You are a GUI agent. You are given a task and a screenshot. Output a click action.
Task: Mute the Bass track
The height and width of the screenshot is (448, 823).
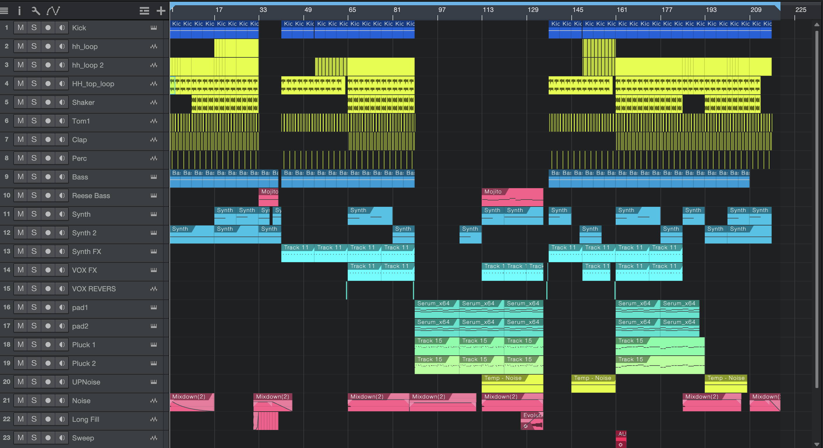pos(20,177)
